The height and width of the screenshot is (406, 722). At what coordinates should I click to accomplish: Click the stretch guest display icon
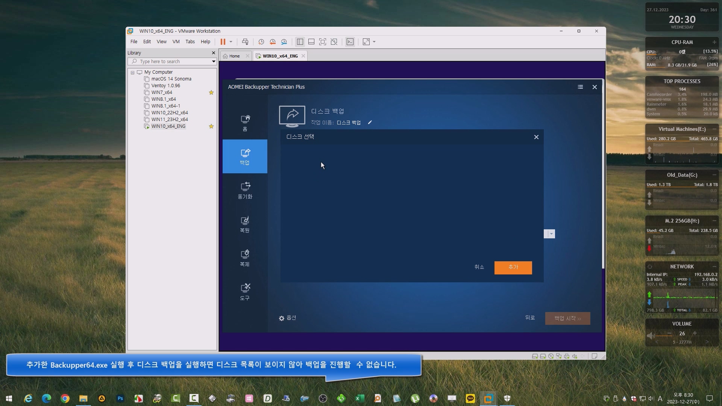tap(366, 42)
